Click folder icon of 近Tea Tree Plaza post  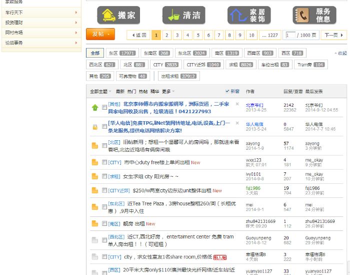(x=95, y=207)
